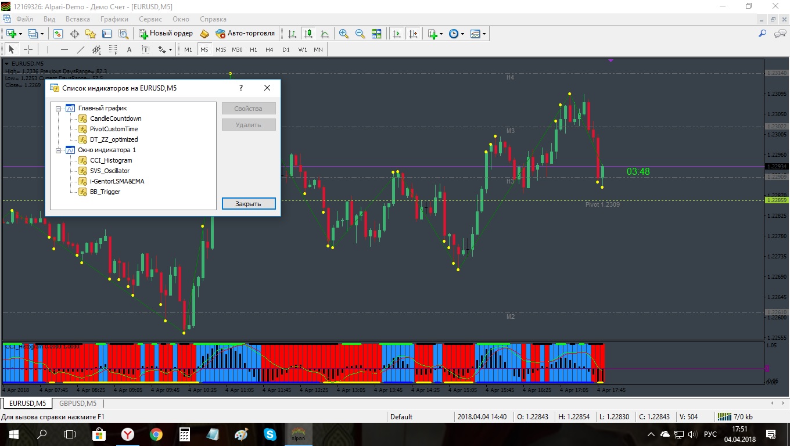790x446 pixels.
Task: Open the Файл menu
Action: click(25, 19)
